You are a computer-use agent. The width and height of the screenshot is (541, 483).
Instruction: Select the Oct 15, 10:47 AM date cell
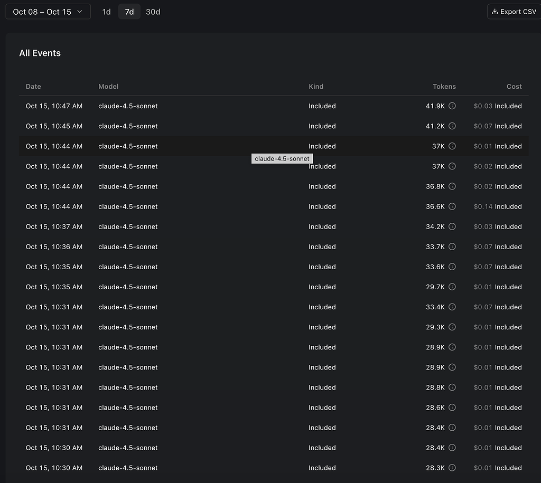(54, 106)
